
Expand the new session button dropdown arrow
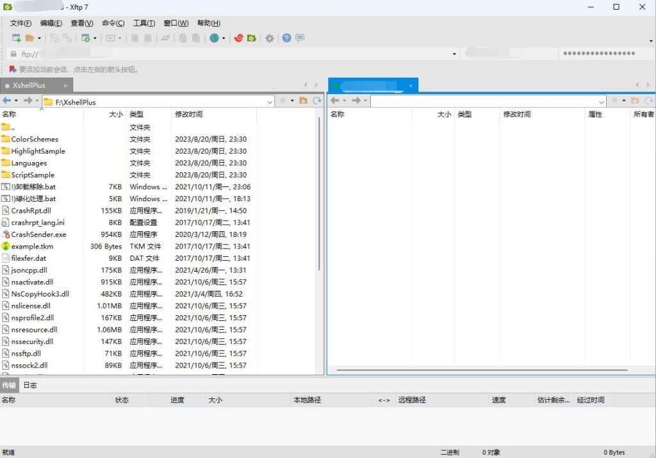pos(38,37)
